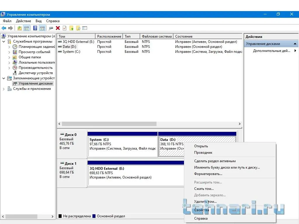Click the magnifier search toolbar icon
Image resolution: width=299 pixels, height=224 pixels.
[78, 28]
